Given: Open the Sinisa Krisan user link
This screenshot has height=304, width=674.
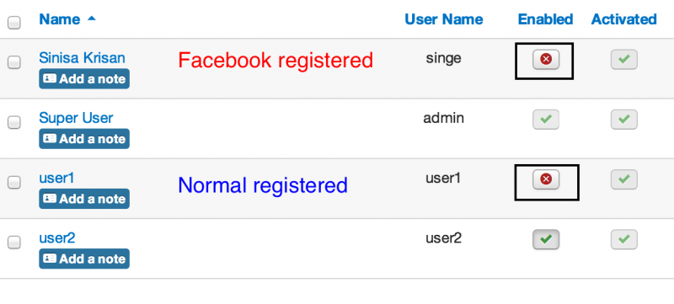Looking at the screenshot, I should pos(82,57).
